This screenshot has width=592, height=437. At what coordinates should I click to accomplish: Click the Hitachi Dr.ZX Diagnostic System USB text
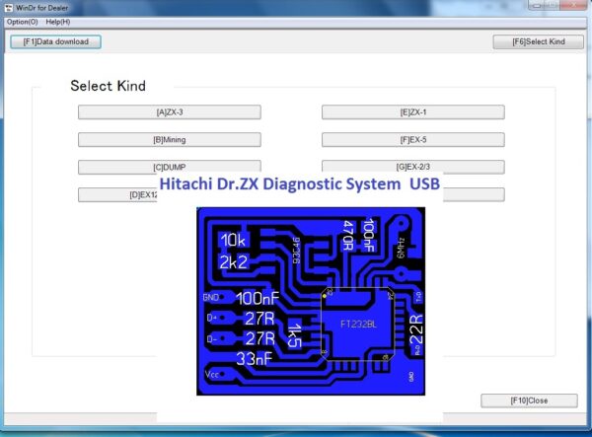pyautogui.click(x=299, y=184)
